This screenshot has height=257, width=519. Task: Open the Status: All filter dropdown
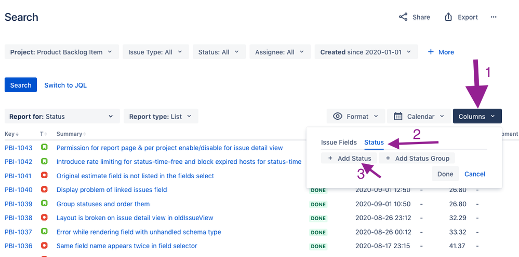pos(219,52)
